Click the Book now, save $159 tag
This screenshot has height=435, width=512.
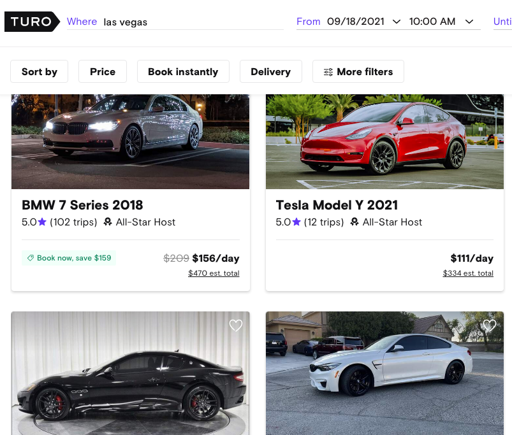[x=69, y=258]
